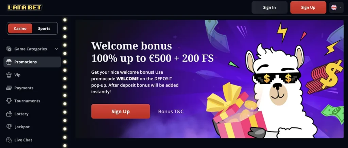Click the dice icon beside Game Categories
Image resolution: width=348 pixels, height=148 pixels.
pos(9,49)
